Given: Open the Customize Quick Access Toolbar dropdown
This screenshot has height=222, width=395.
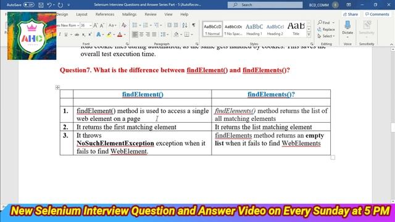Looking at the screenshot, I should 69,5.
